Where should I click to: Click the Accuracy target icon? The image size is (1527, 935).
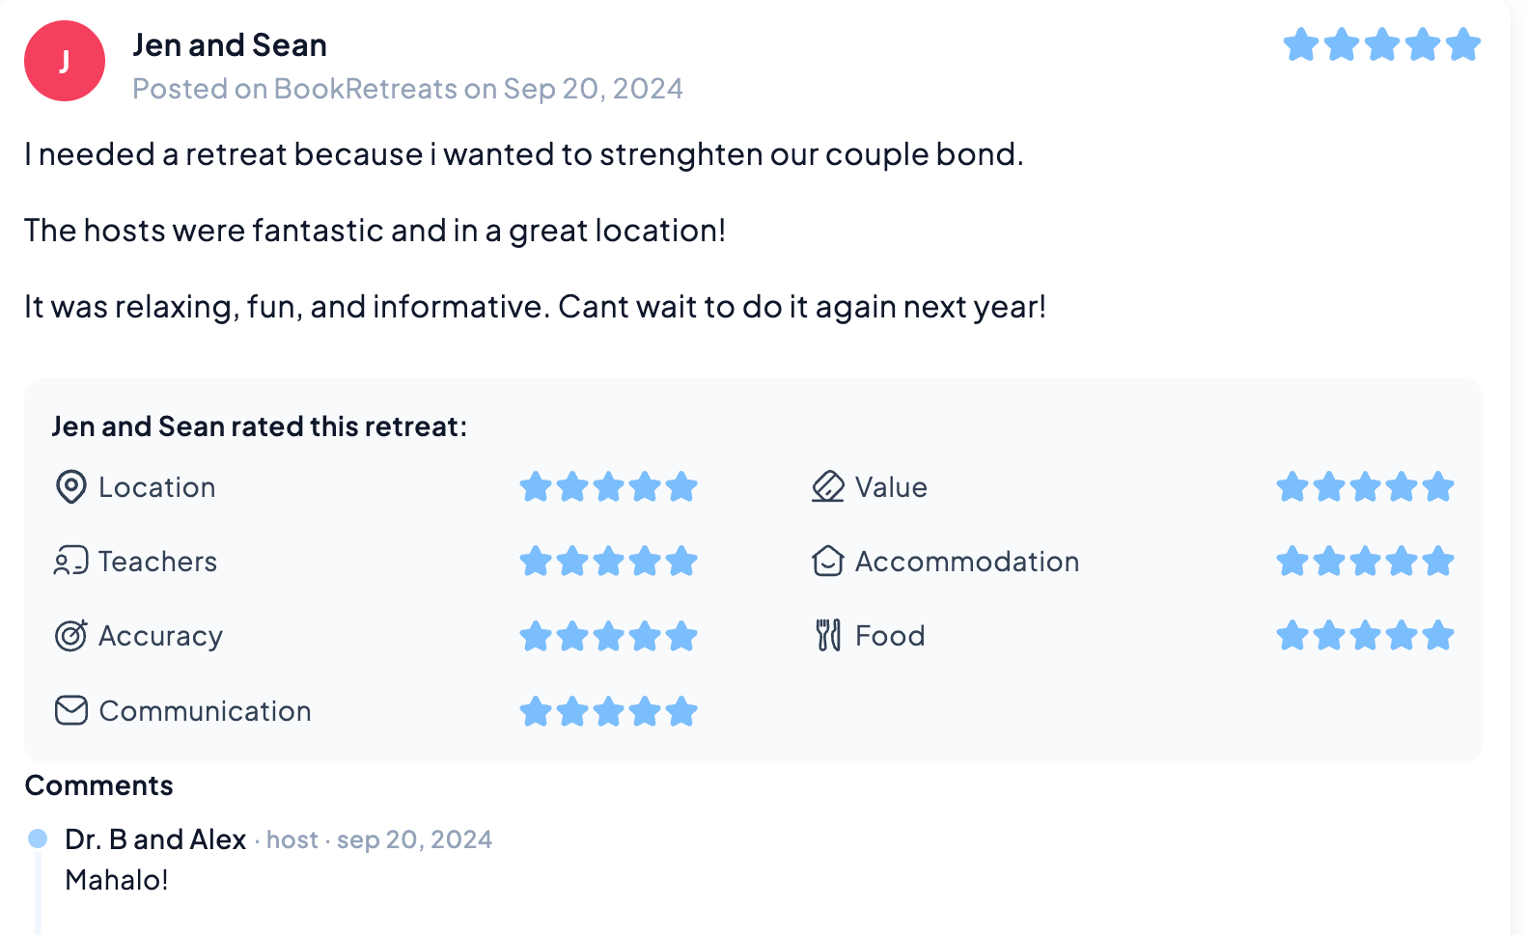[70, 636]
